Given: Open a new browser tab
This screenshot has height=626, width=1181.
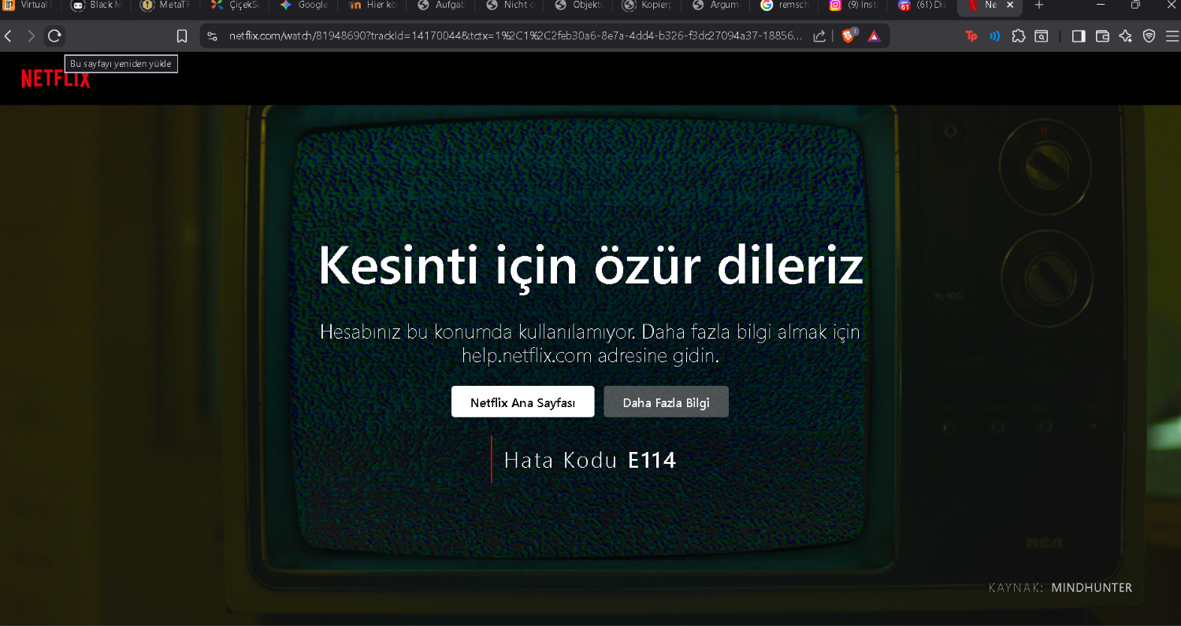Looking at the screenshot, I should [x=1039, y=6].
